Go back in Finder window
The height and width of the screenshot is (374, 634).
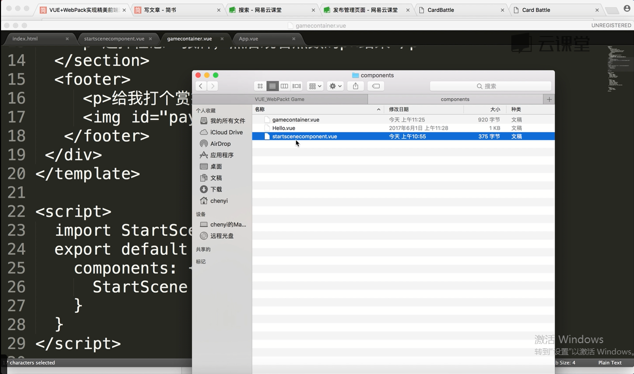tap(201, 86)
